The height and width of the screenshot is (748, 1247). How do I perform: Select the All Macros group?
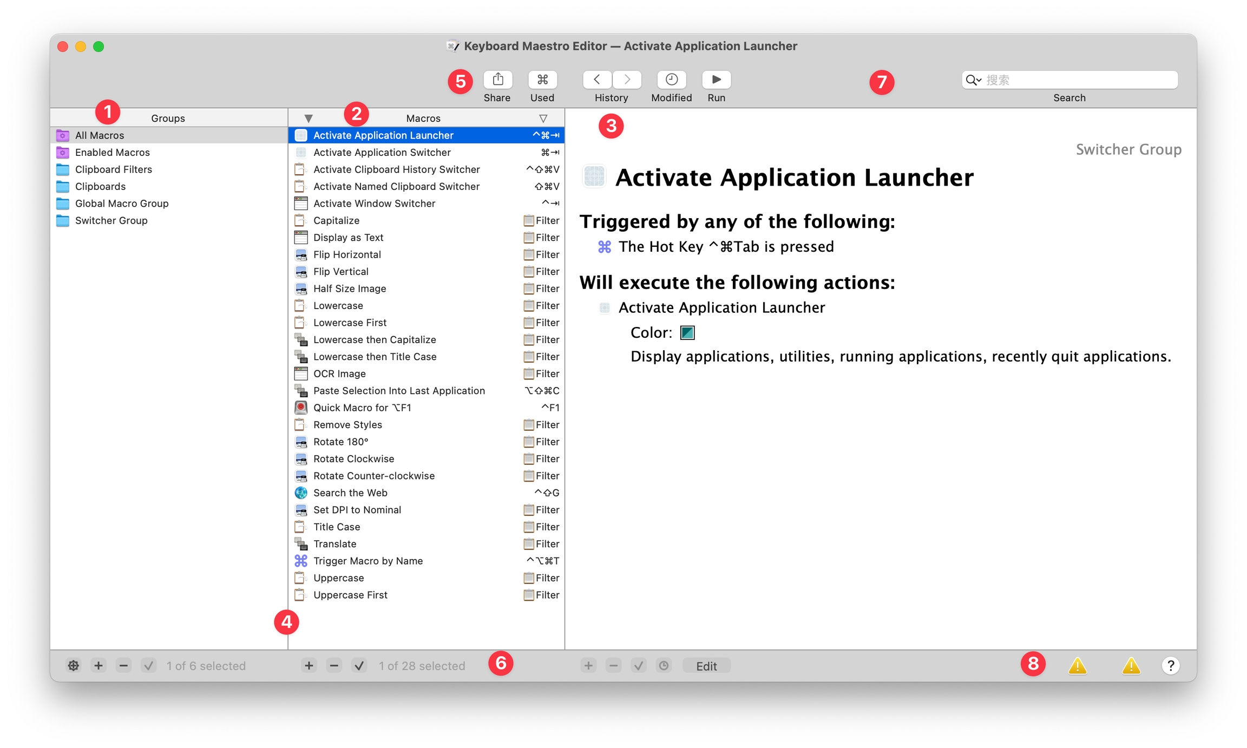[x=169, y=135]
